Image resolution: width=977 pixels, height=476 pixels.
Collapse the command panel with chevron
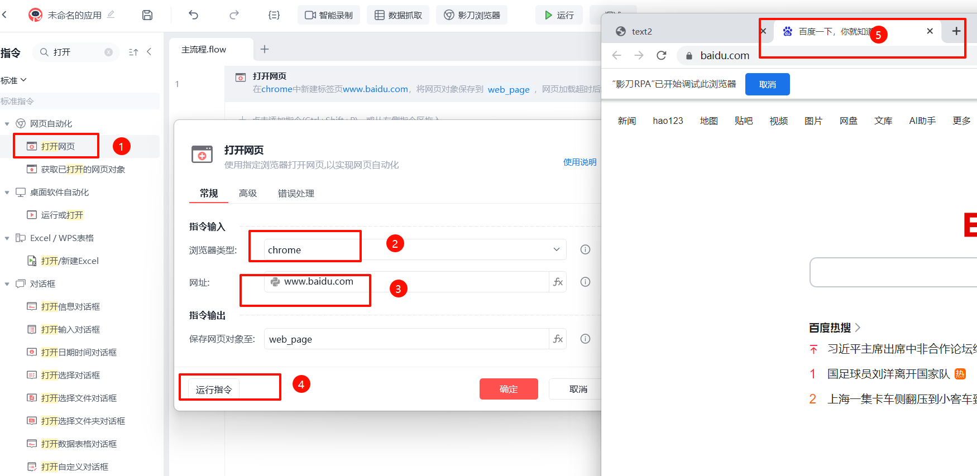click(x=149, y=52)
